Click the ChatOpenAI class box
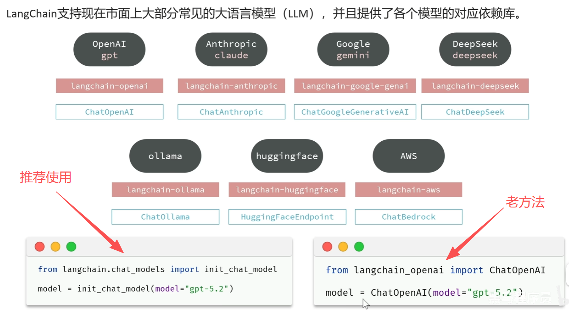The width and height of the screenshot is (569, 310). tap(110, 112)
